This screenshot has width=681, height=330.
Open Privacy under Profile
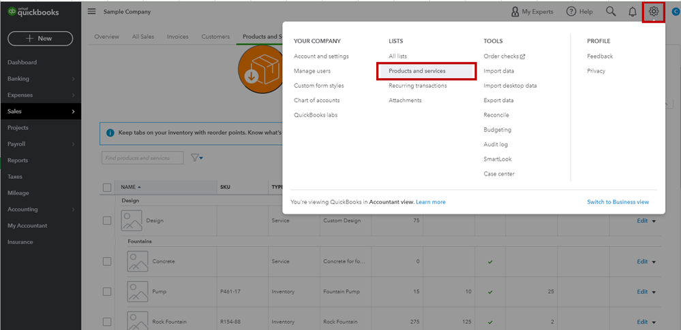point(596,71)
